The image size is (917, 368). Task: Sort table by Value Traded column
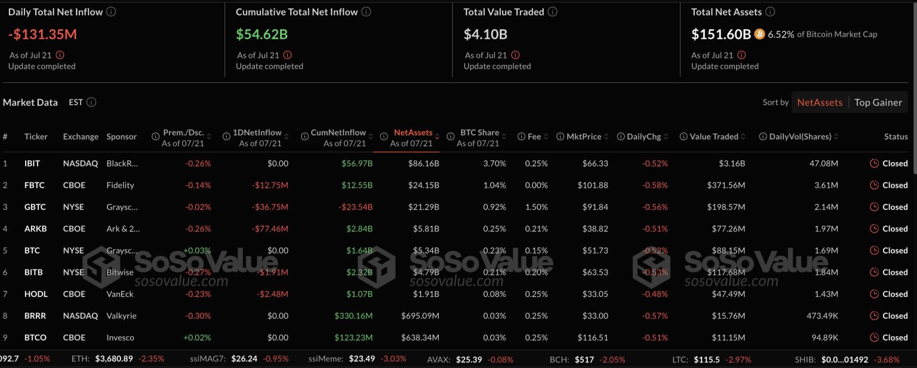click(x=713, y=137)
